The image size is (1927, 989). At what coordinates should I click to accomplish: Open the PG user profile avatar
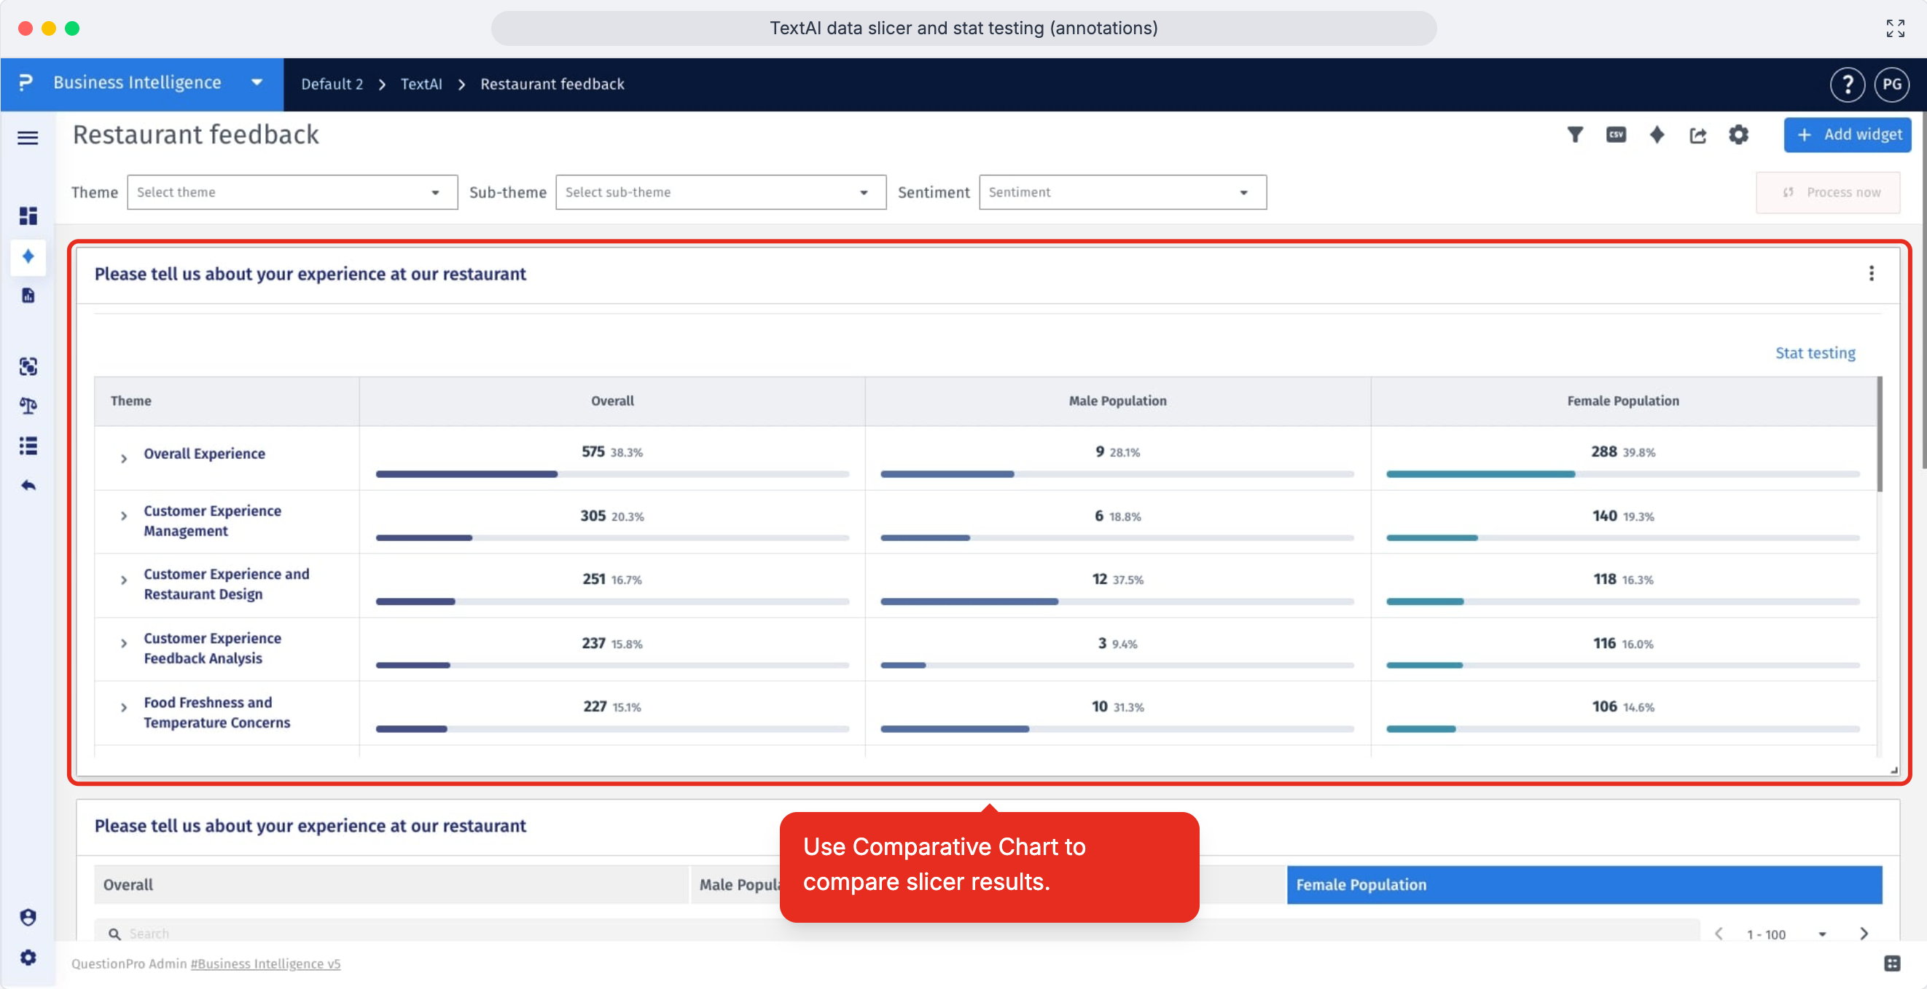tap(1892, 84)
